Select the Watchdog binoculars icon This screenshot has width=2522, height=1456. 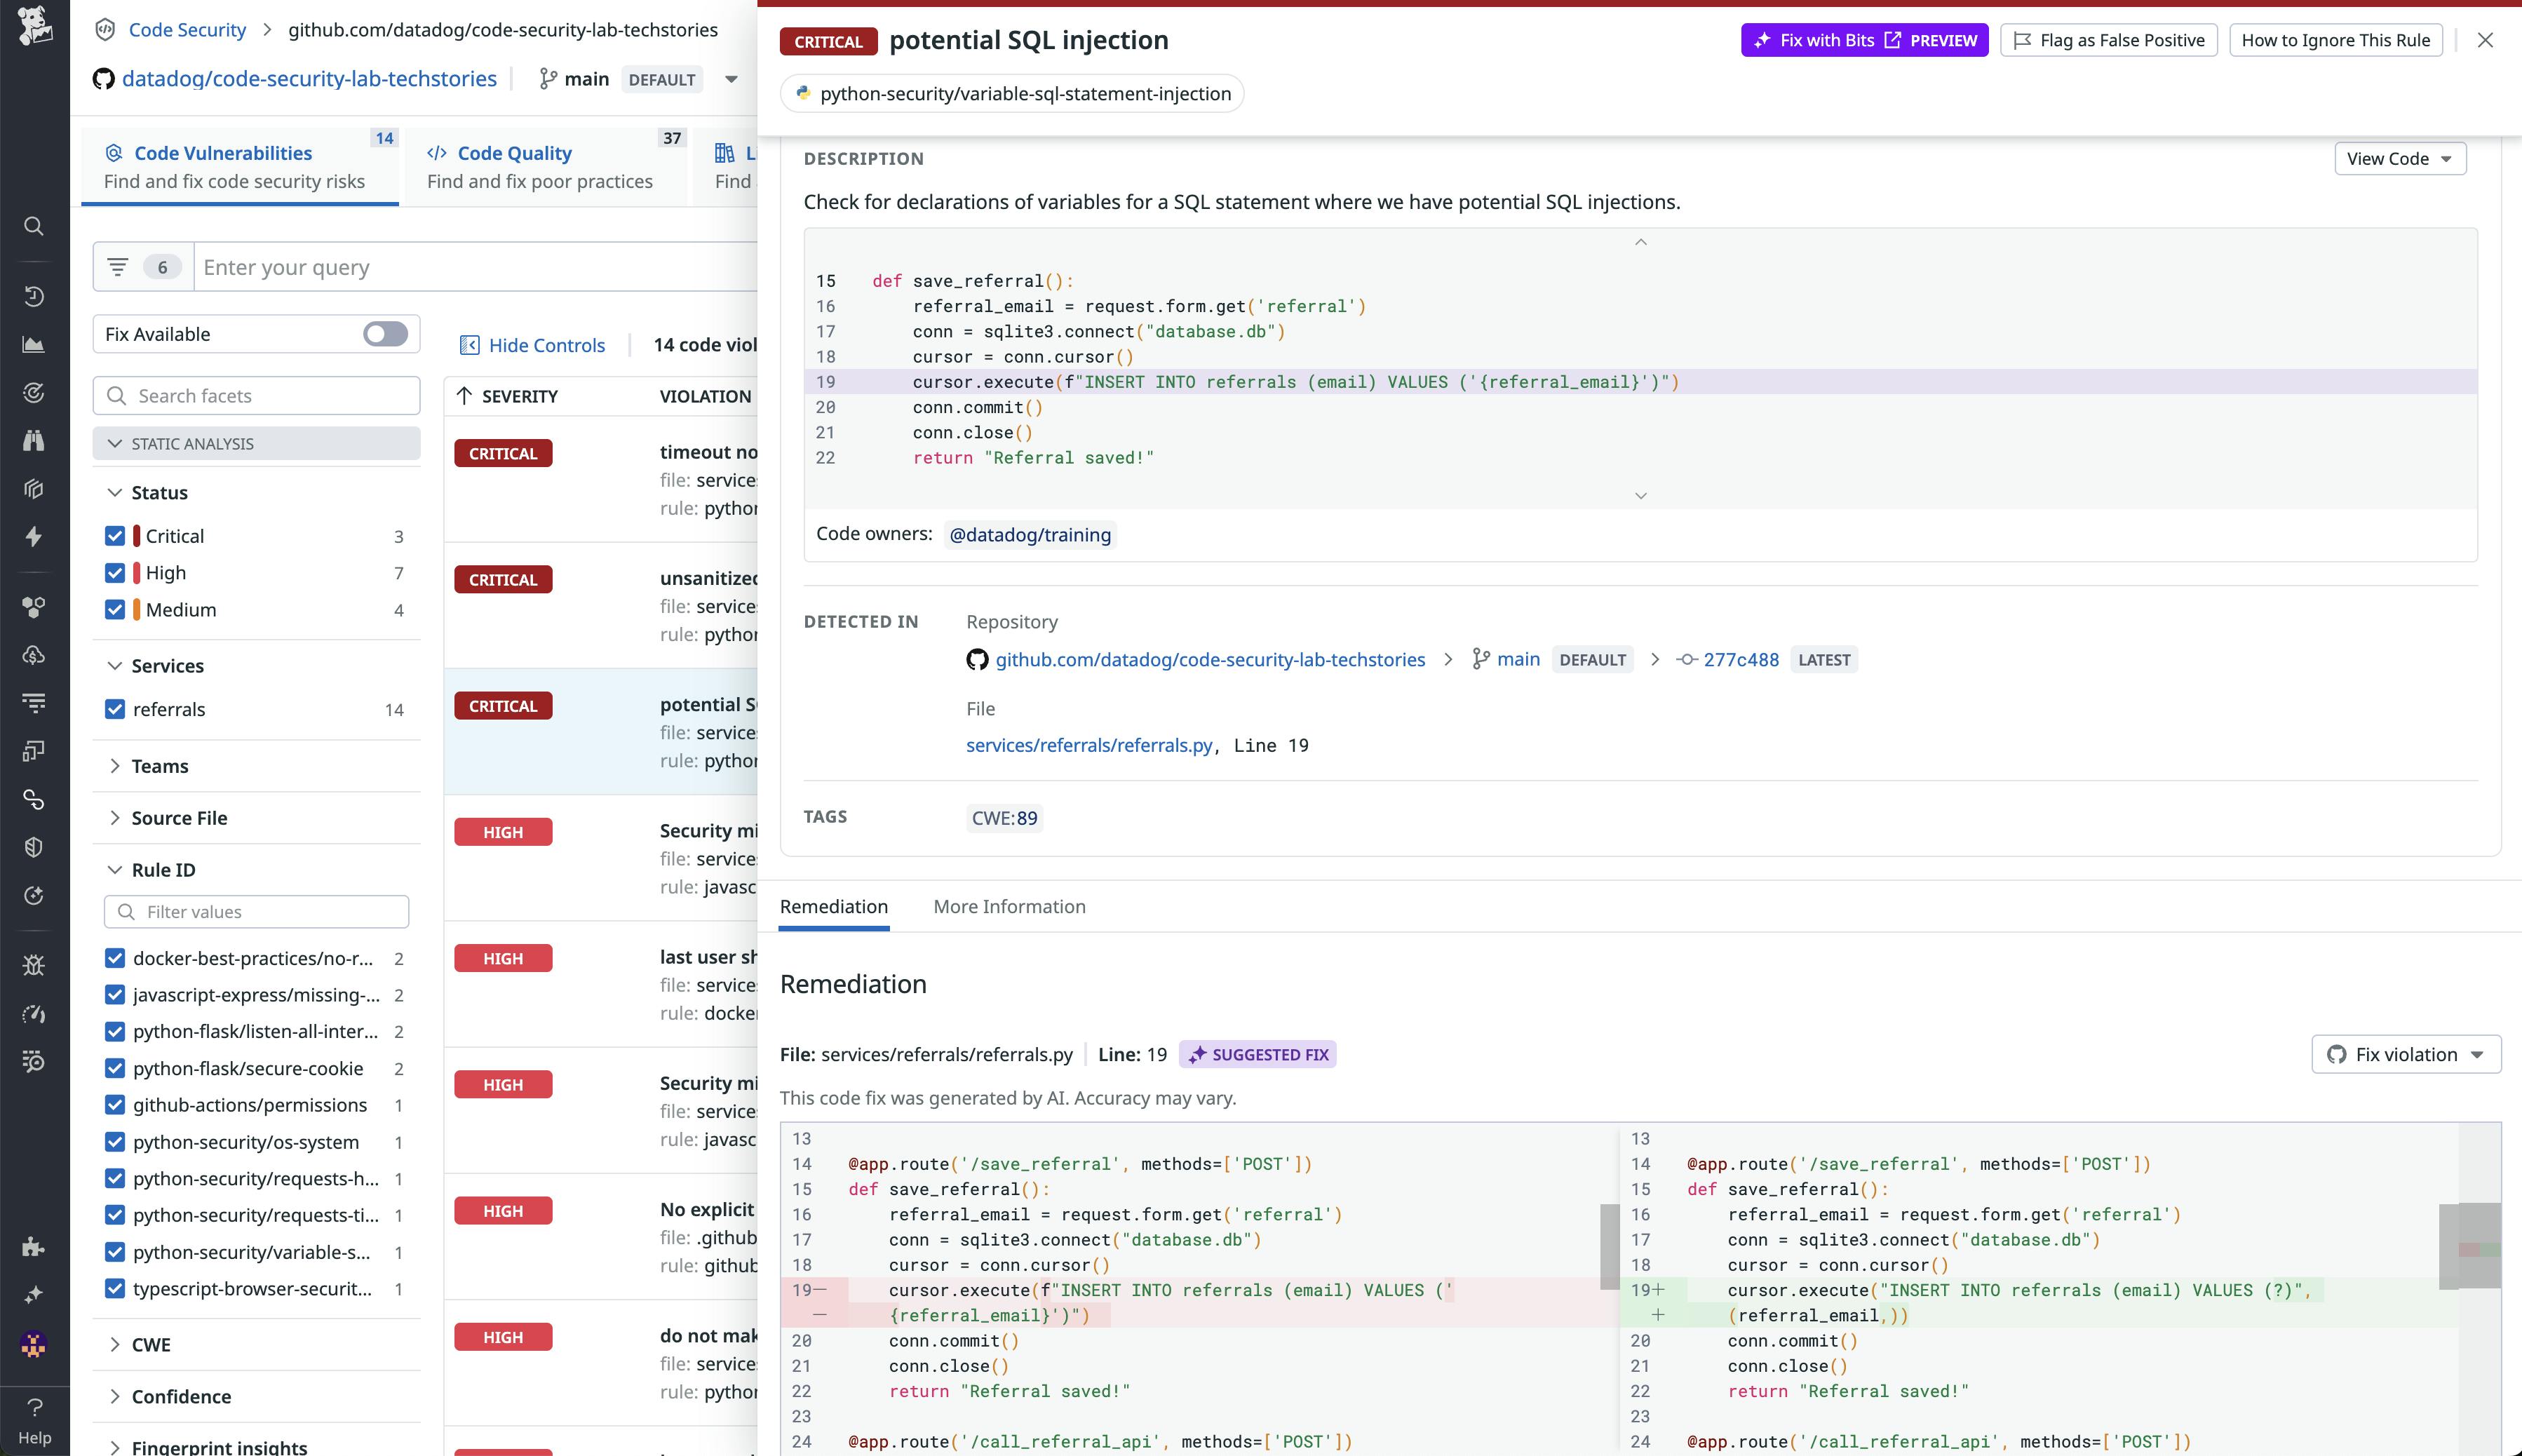pyautogui.click(x=34, y=441)
